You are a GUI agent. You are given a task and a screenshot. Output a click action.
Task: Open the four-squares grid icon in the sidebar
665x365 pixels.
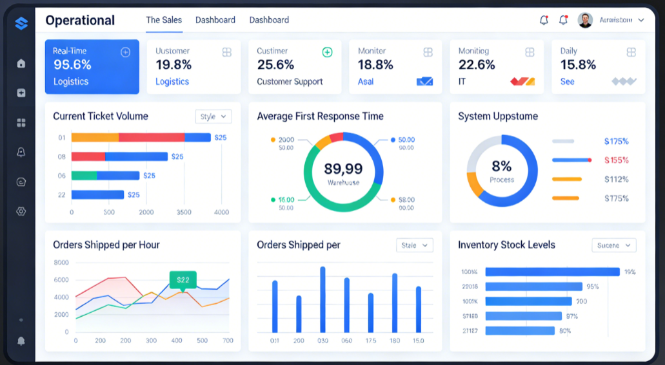(21, 122)
